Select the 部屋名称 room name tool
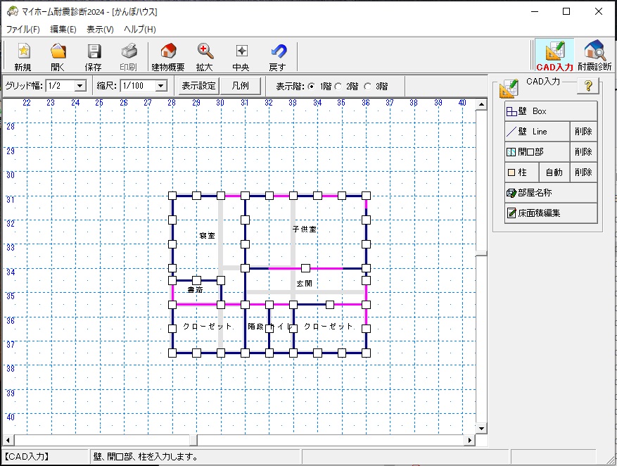This screenshot has width=617, height=466. click(551, 193)
